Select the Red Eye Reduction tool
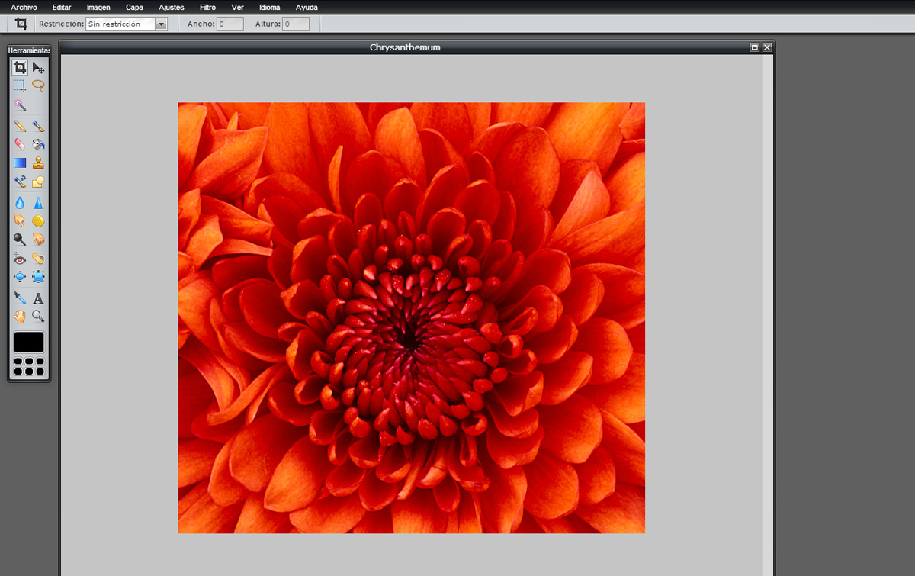 [x=20, y=259]
